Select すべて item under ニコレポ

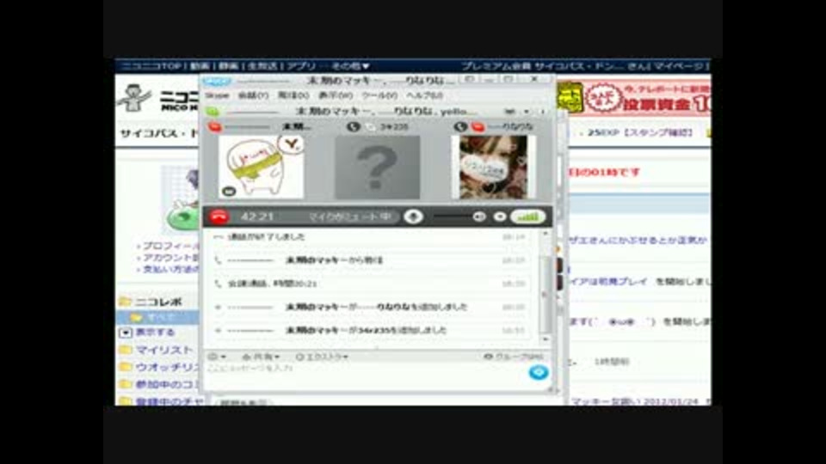(x=160, y=317)
